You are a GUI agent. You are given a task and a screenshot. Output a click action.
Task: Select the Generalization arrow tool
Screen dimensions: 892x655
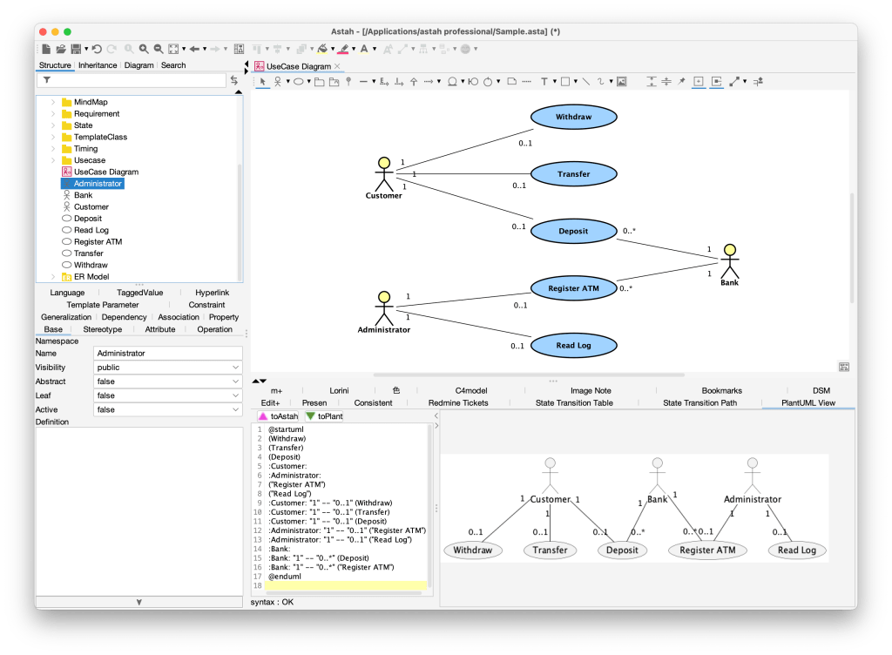coord(413,81)
